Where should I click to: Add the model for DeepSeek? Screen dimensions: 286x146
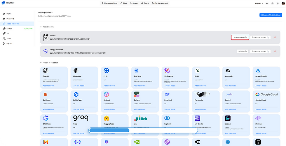(x=170, y=110)
